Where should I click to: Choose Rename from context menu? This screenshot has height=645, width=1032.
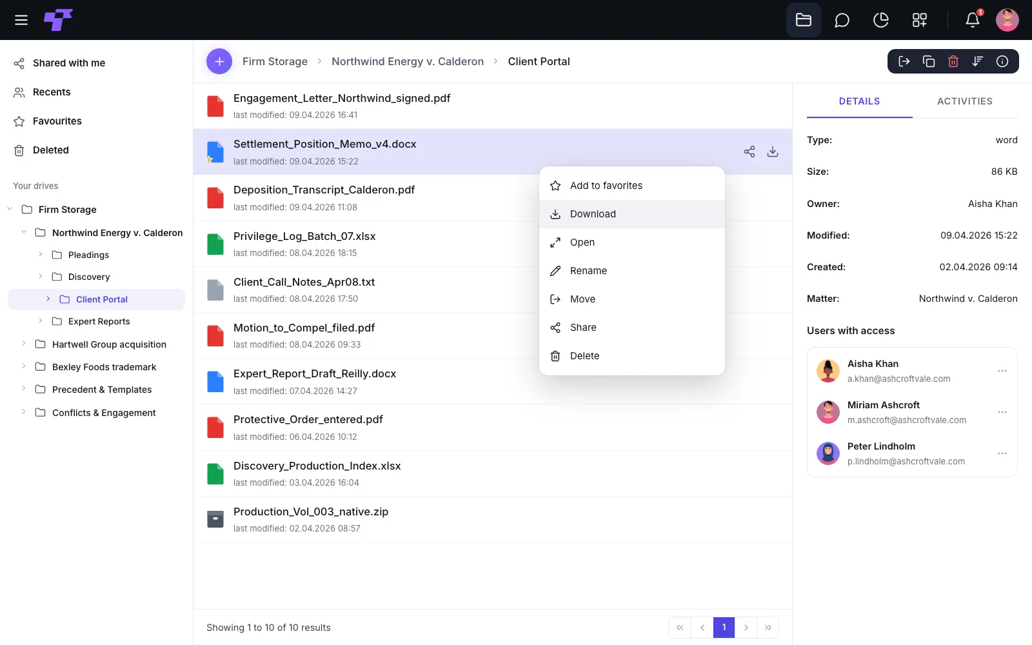point(632,271)
